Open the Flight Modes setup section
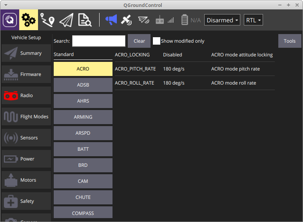303x222 pixels. tap(26, 117)
